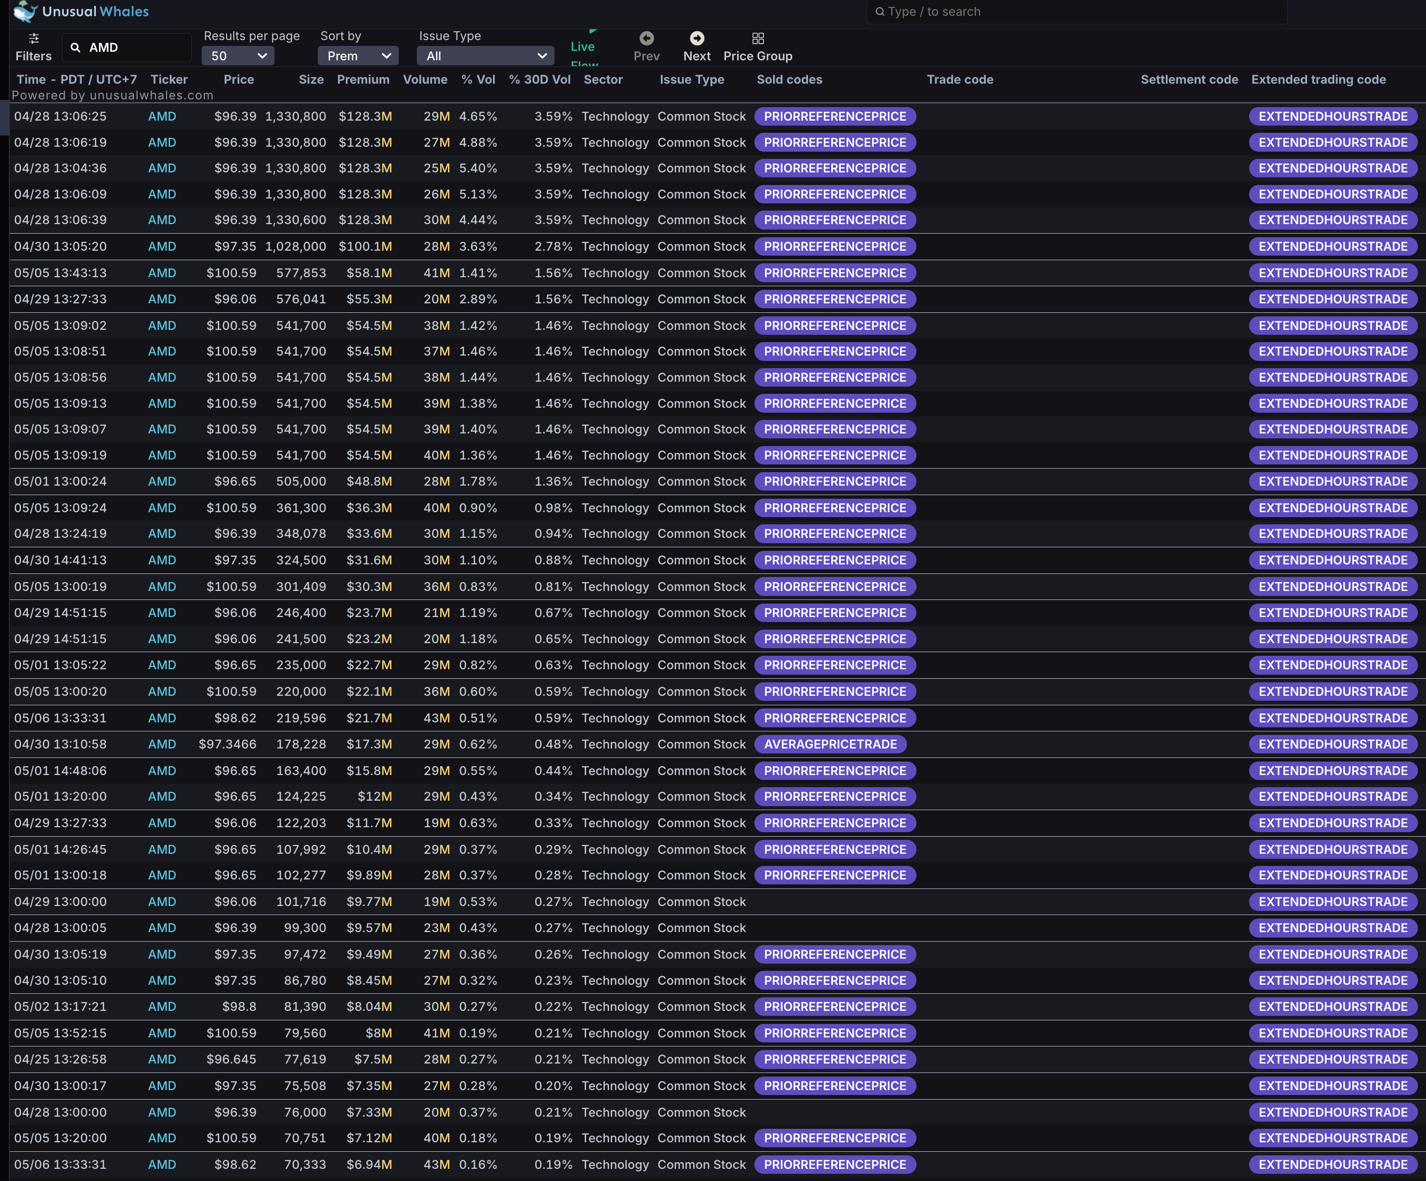The width and height of the screenshot is (1426, 1181).
Task: Sort by the Premium column header
Action: (x=363, y=80)
